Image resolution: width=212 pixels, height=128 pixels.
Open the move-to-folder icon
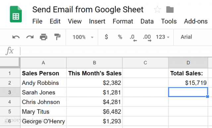[x=170, y=10]
